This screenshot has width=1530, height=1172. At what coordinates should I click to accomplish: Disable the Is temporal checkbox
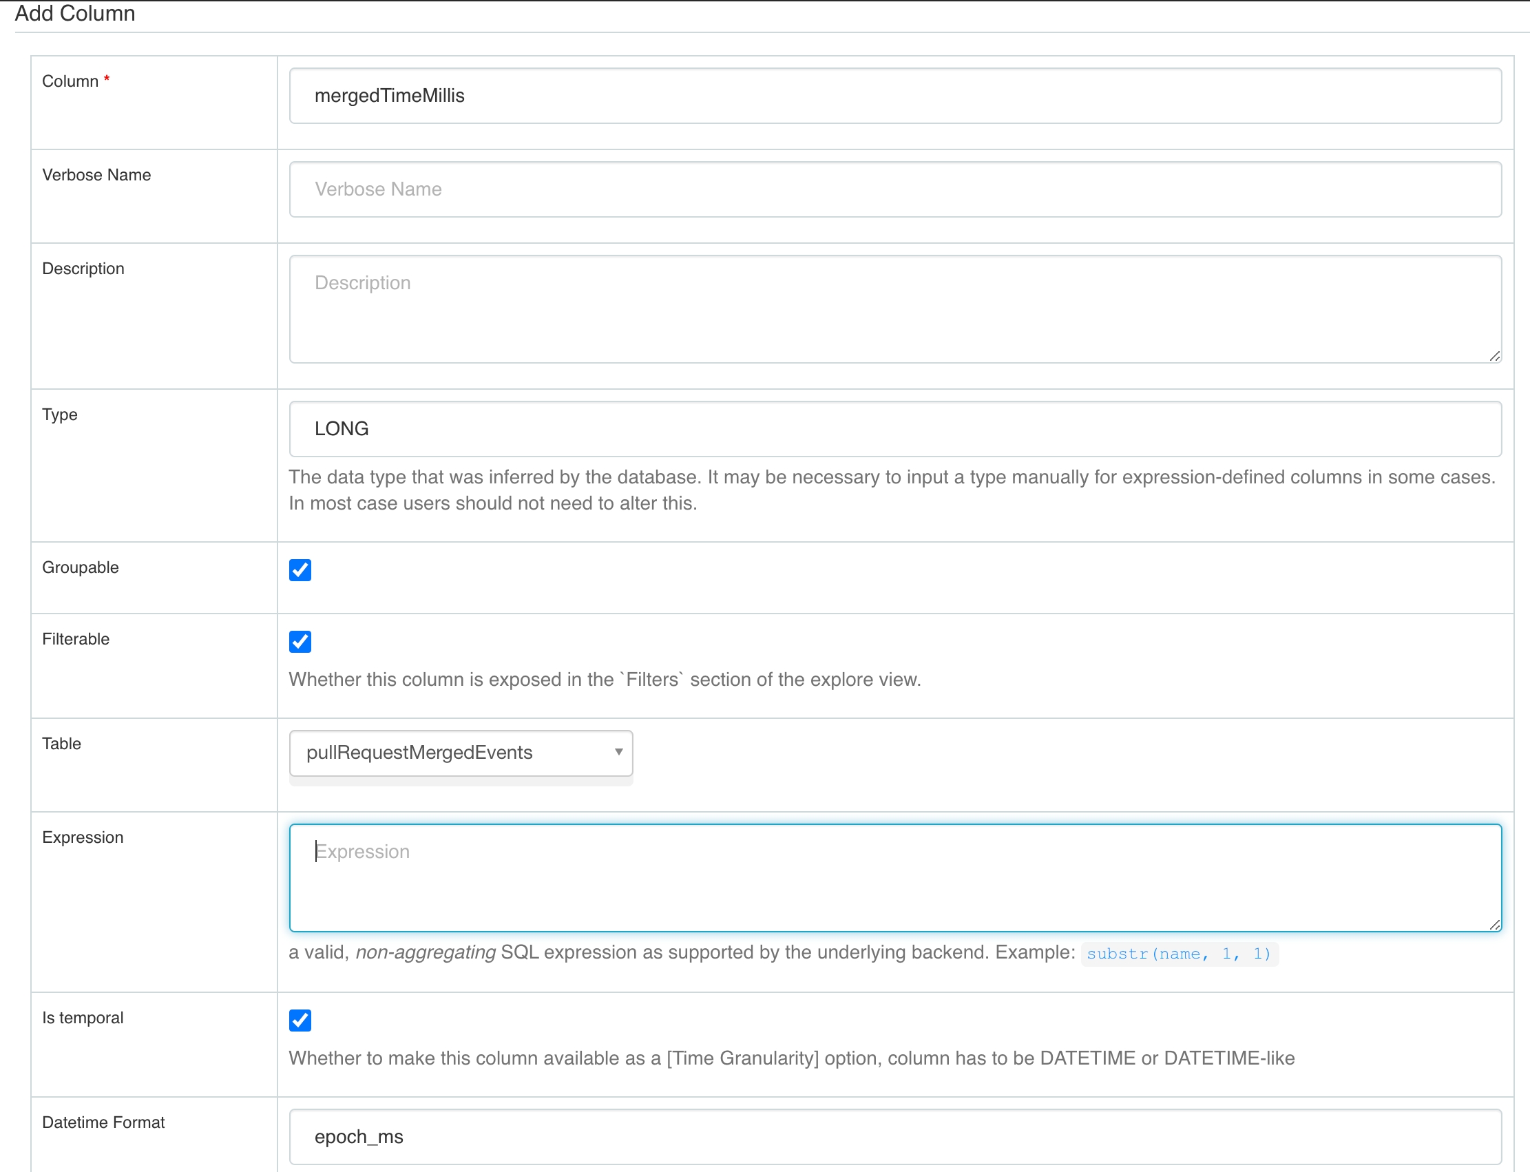tap(300, 1020)
